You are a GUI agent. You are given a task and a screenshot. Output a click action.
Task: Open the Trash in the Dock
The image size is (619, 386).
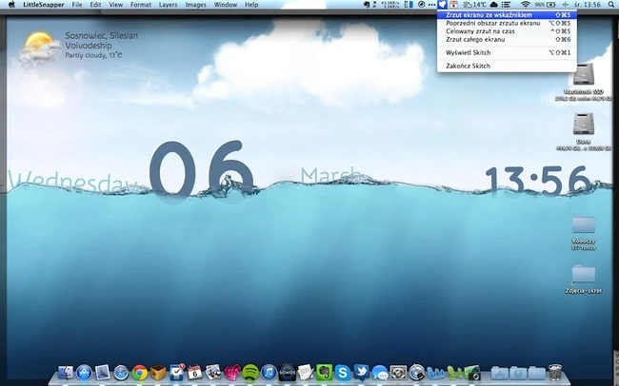pos(555,372)
